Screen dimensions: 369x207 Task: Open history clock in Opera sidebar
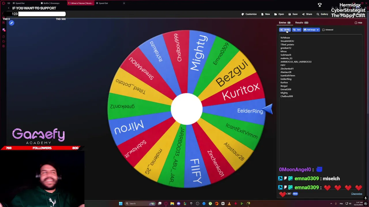[3, 37]
